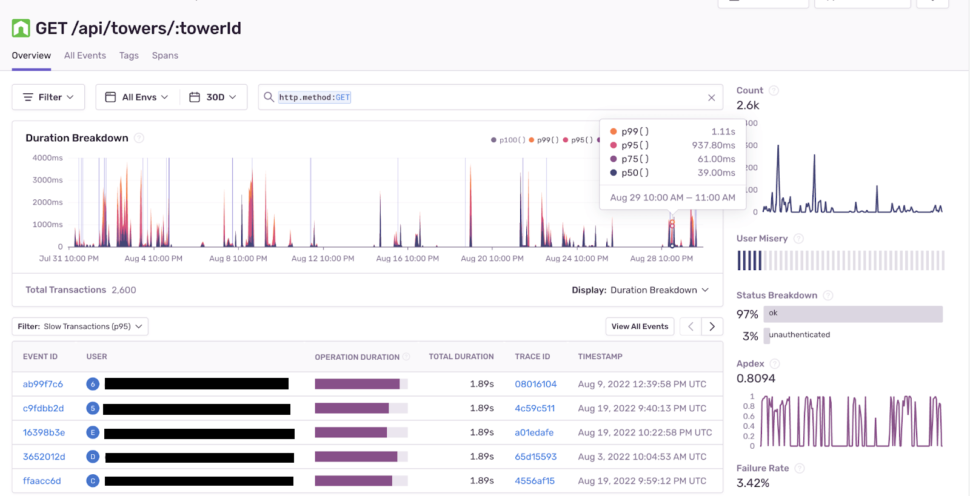Screen dimensions: 970x496
Task: Open the Filter dropdown
Action: point(48,97)
